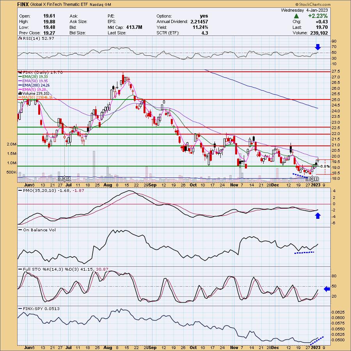Click the RSI(14) 52.97 panel label
351x351 pixels.
point(38,39)
